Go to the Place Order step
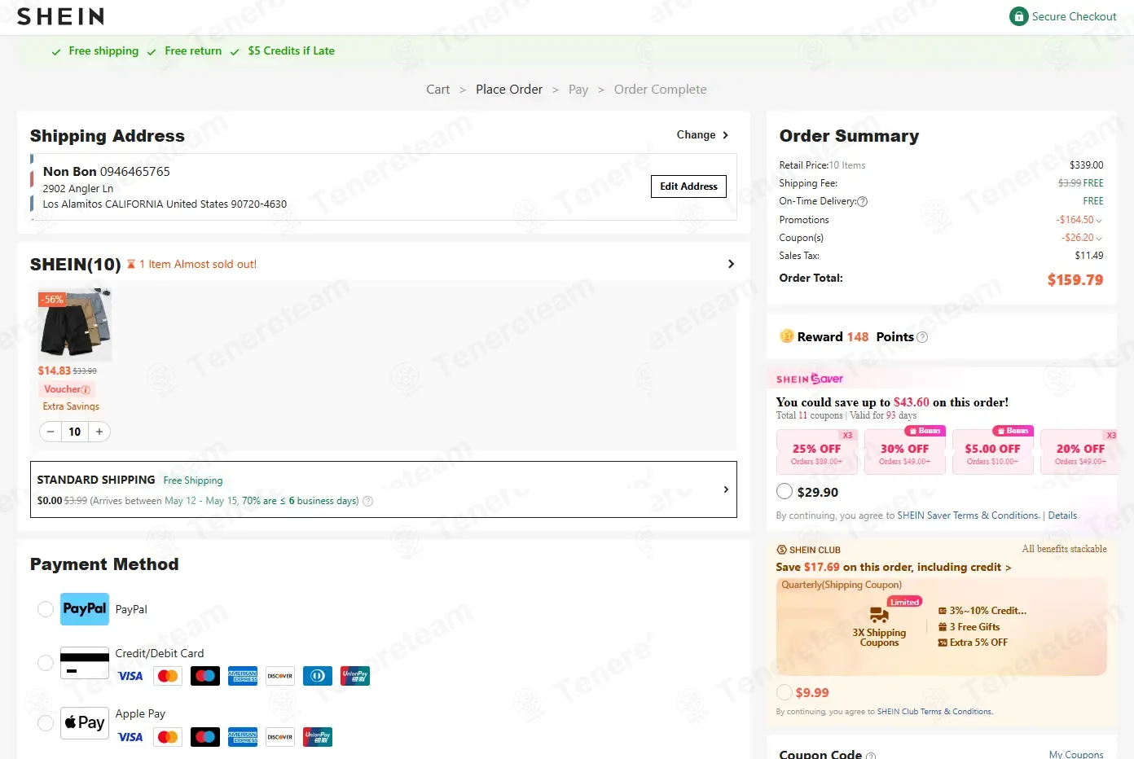 click(x=509, y=90)
